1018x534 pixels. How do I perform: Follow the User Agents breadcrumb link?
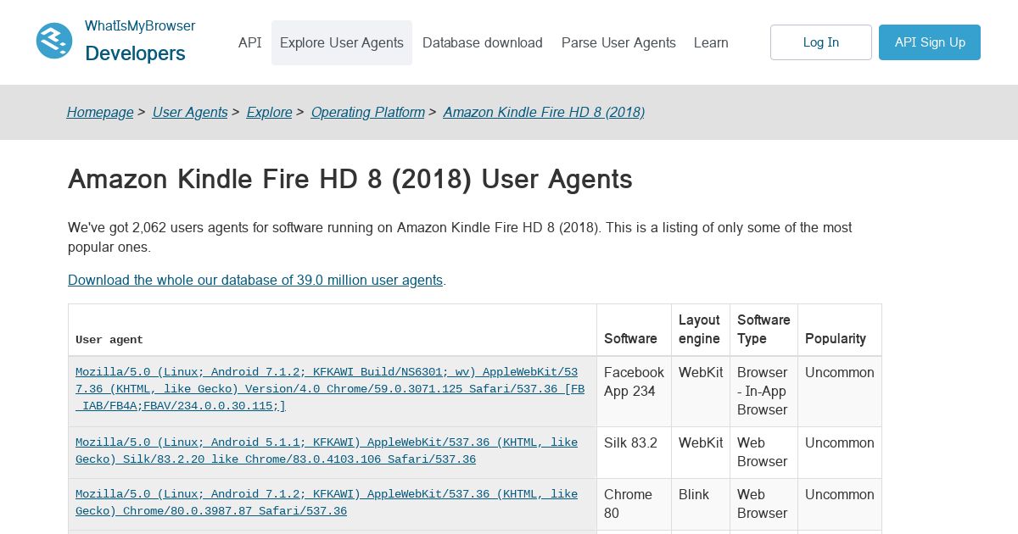coord(190,112)
